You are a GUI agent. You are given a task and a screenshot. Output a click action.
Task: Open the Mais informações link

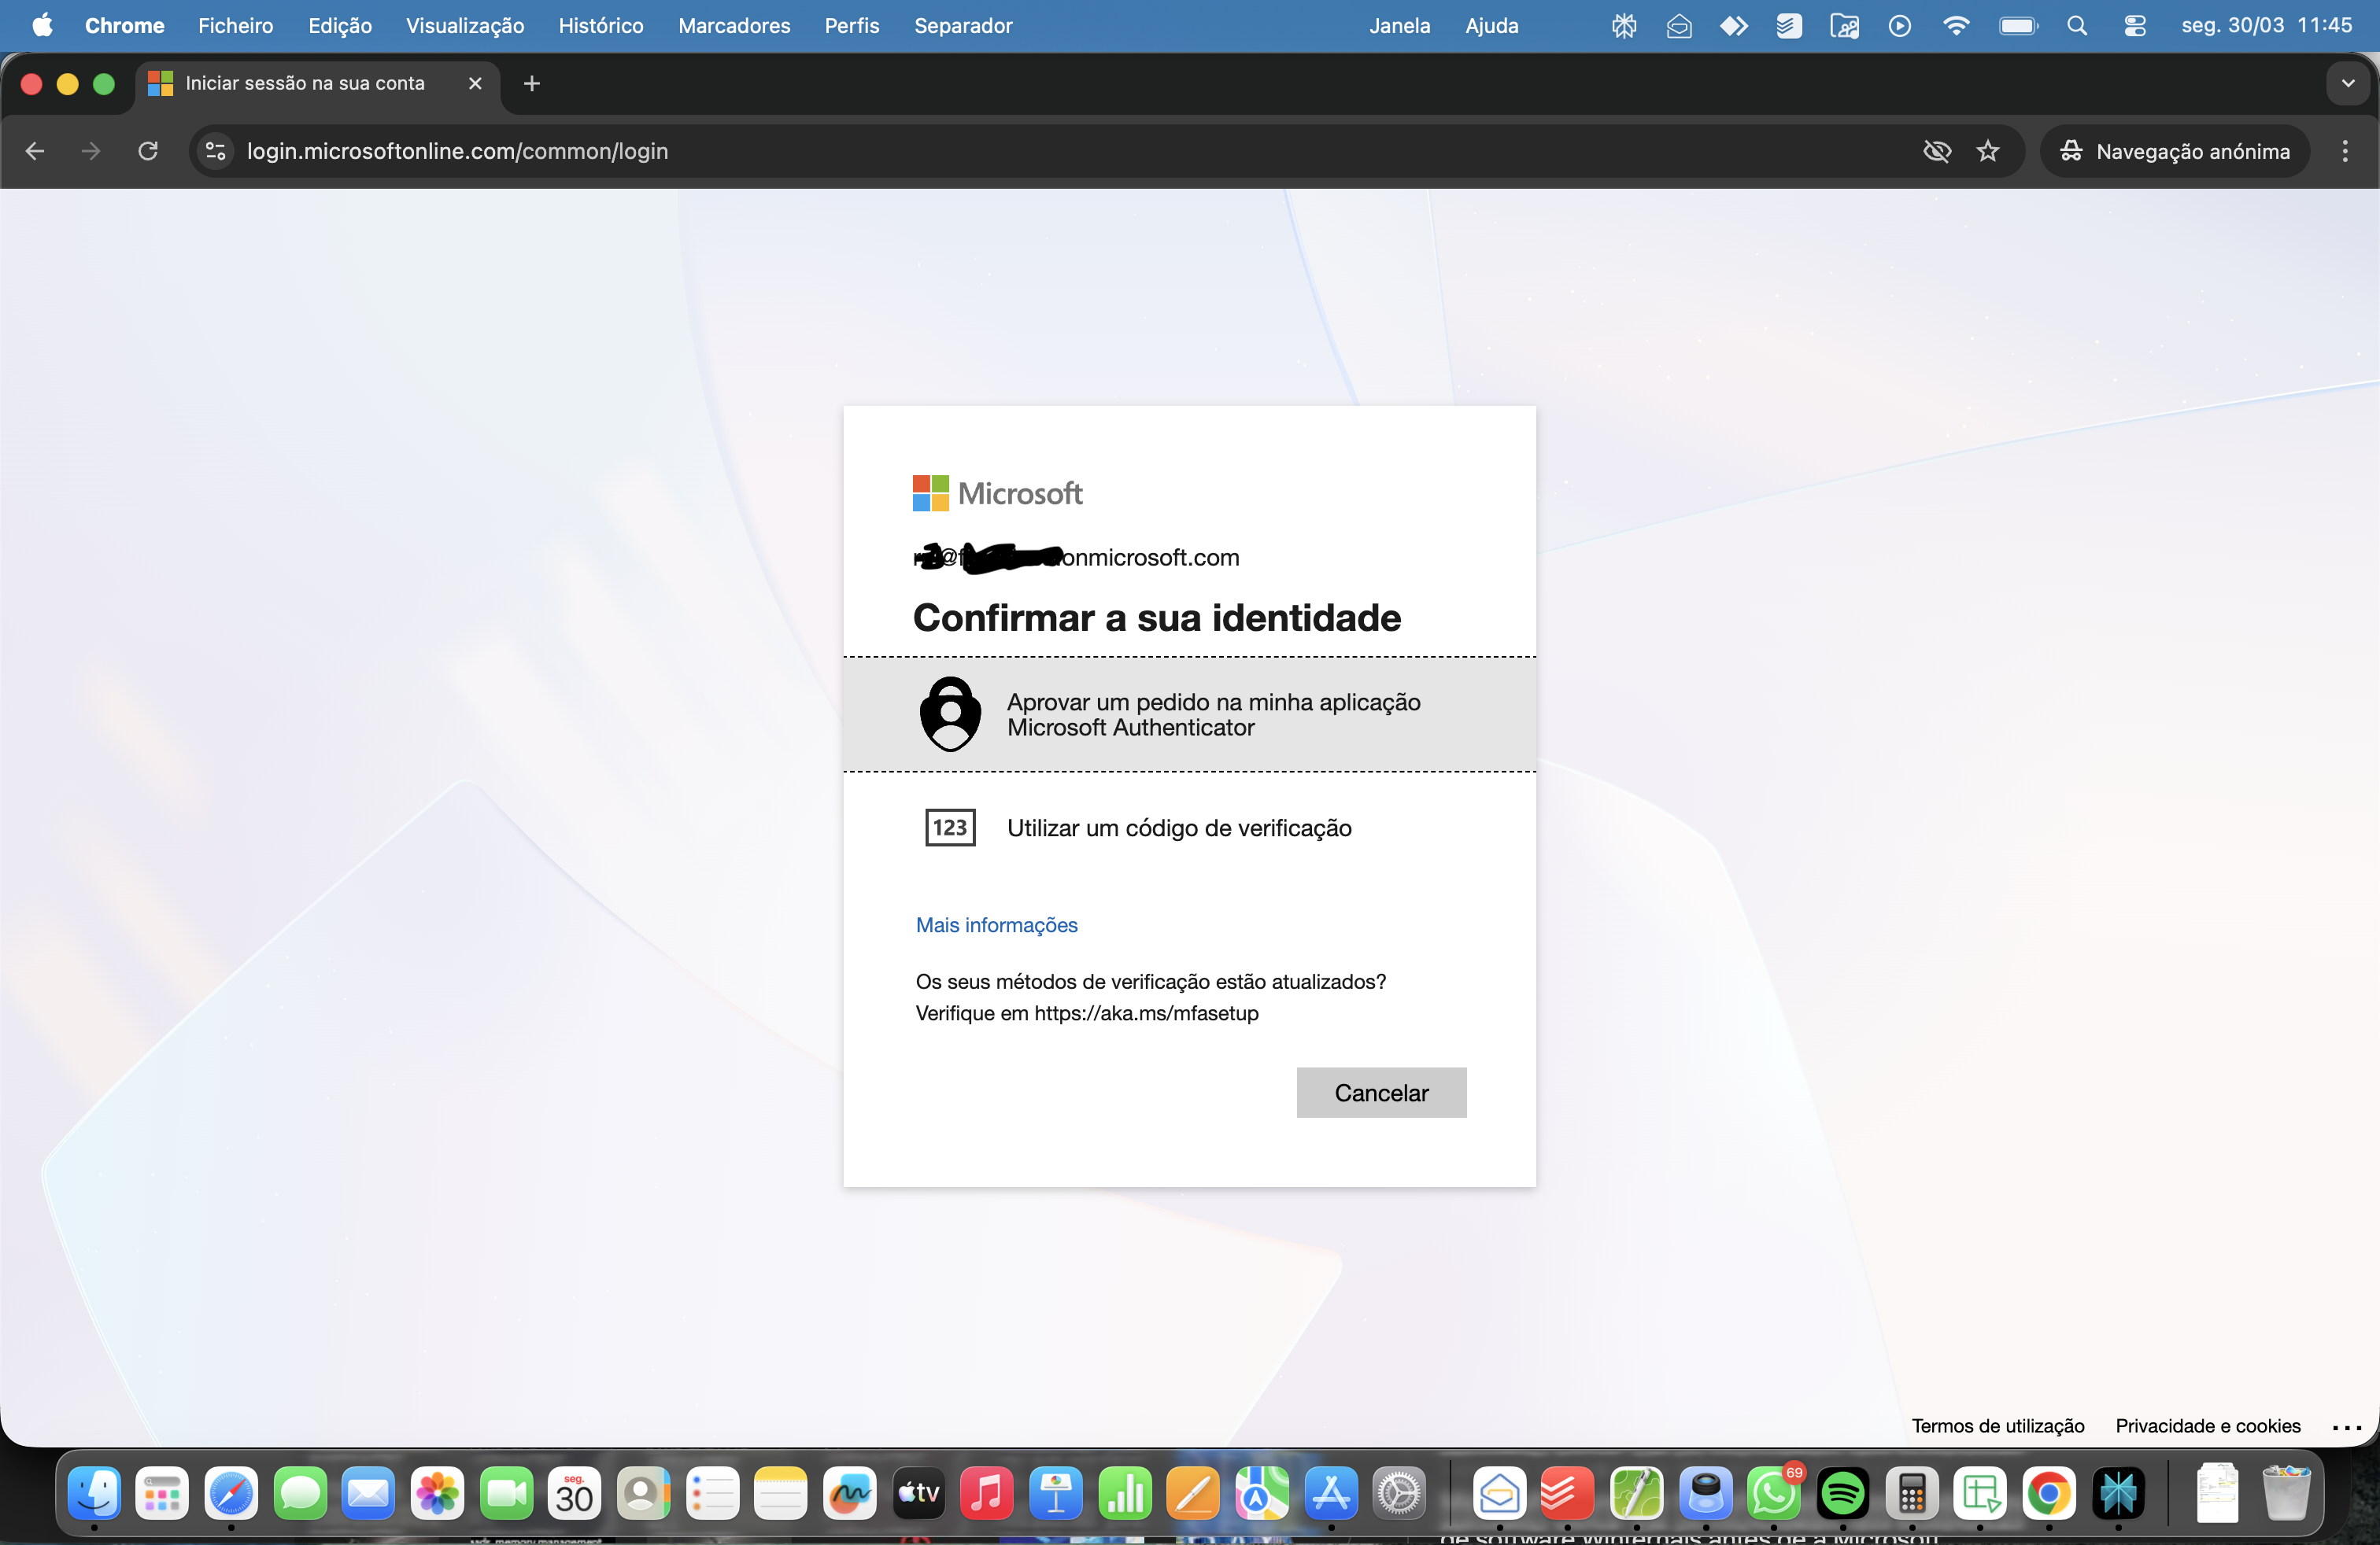click(x=996, y=925)
